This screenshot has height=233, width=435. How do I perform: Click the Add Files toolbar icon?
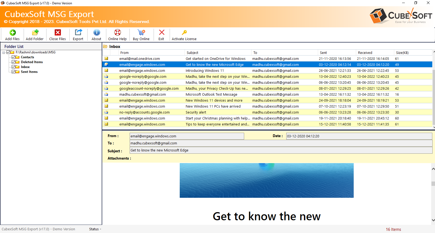13,33
